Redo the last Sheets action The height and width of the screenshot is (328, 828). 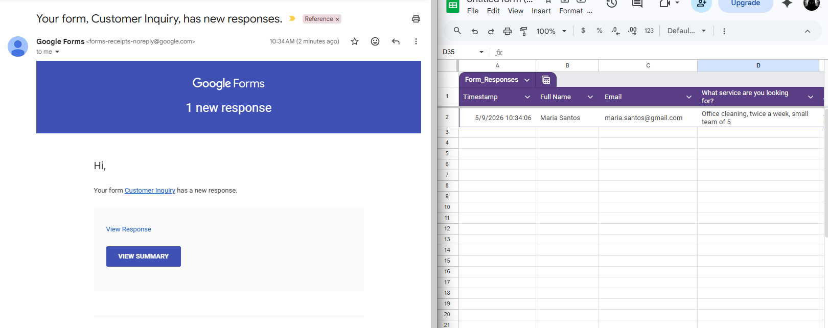click(x=491, y=31)
